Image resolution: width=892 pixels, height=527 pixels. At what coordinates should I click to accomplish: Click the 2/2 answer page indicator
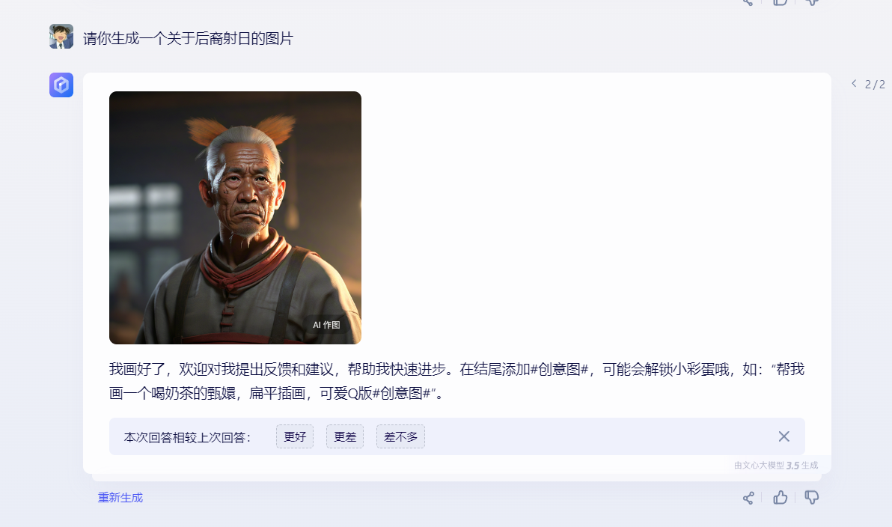click(875, 85)
